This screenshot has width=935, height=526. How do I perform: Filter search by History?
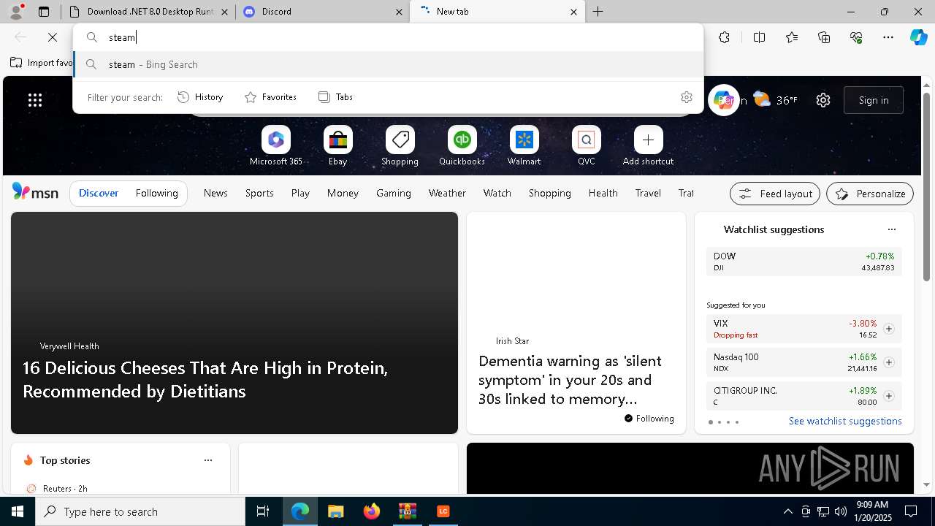tap(201, 97)
